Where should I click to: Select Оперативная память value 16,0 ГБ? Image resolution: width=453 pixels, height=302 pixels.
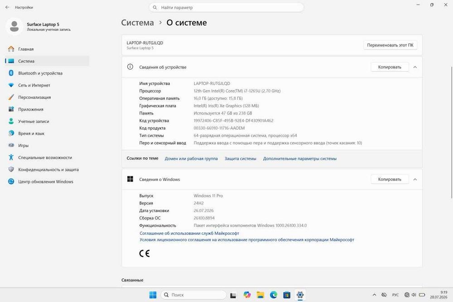click(218, 98)
